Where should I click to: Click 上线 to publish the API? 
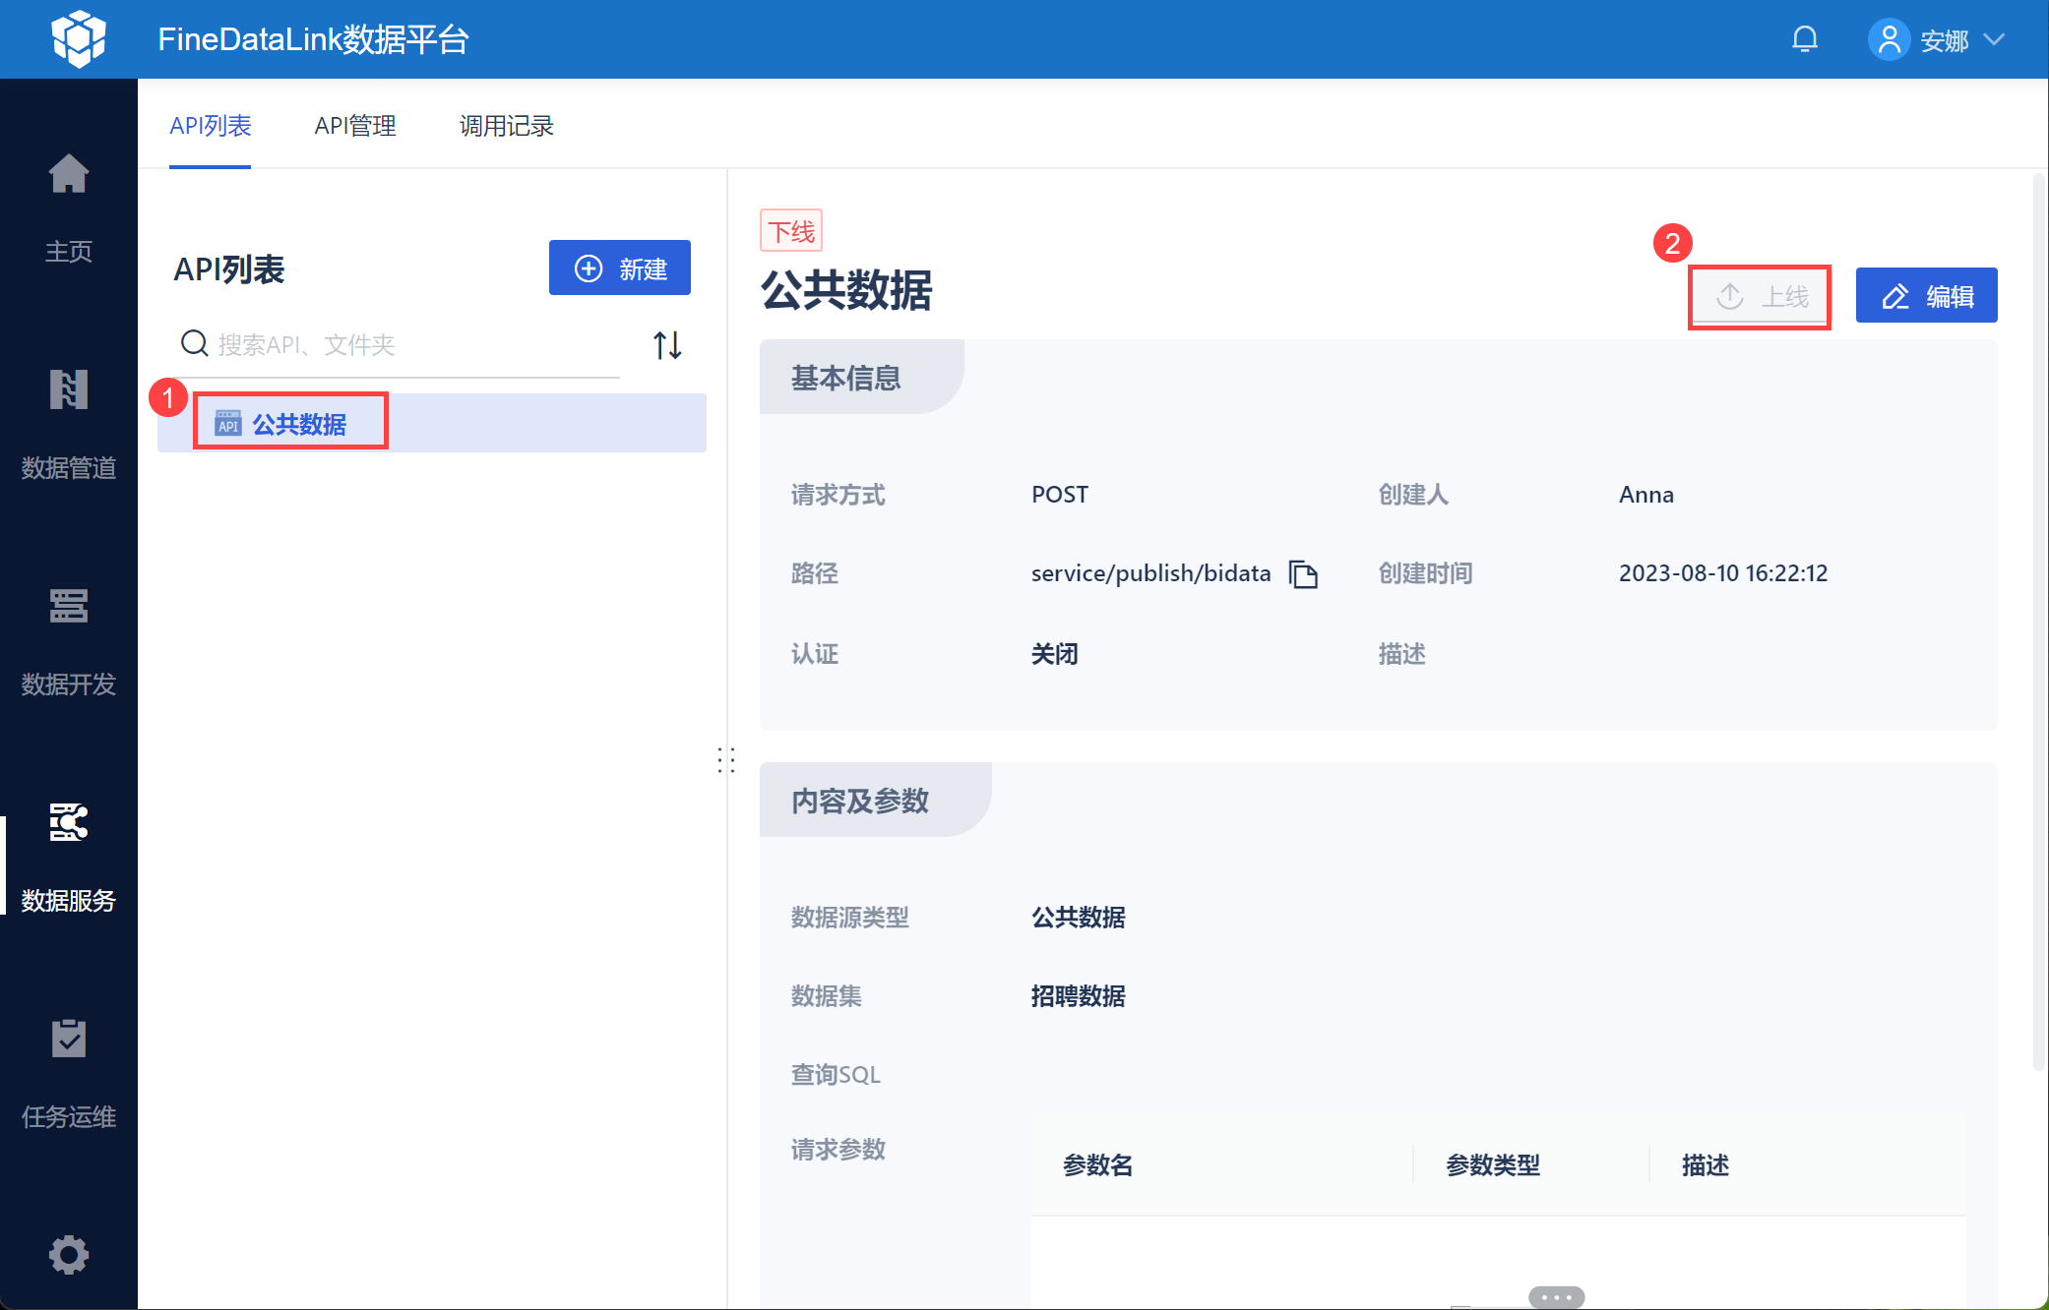tap(1760, 296)
